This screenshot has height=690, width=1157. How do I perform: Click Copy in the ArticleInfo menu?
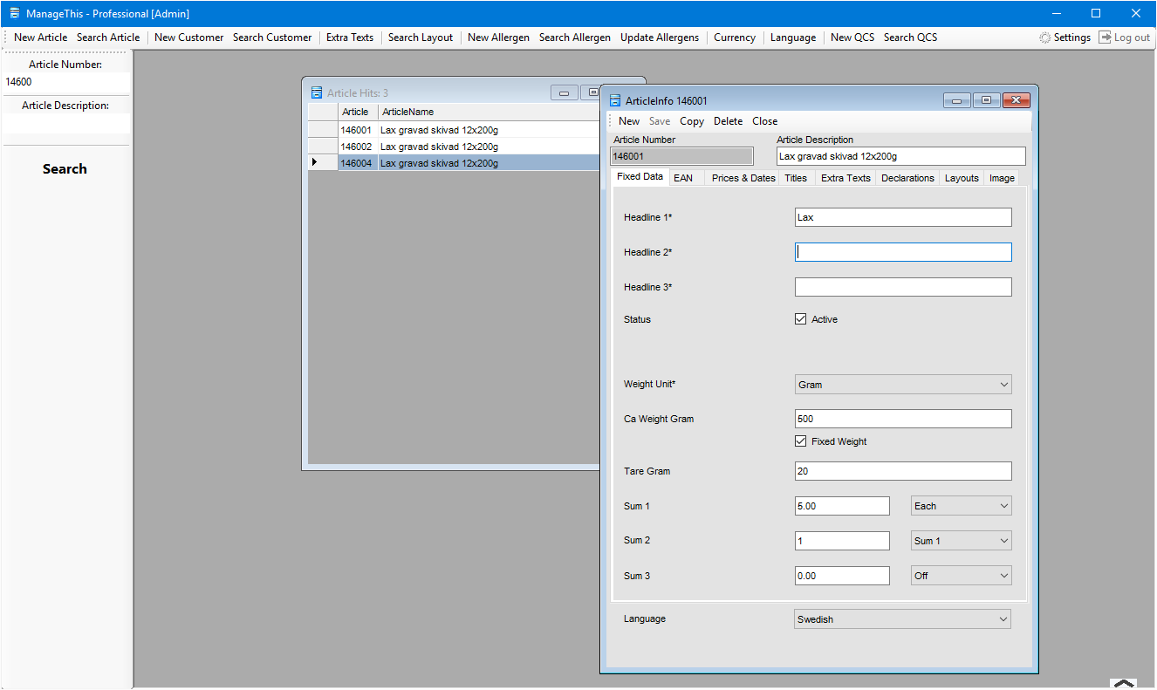(x=691, y=121)
